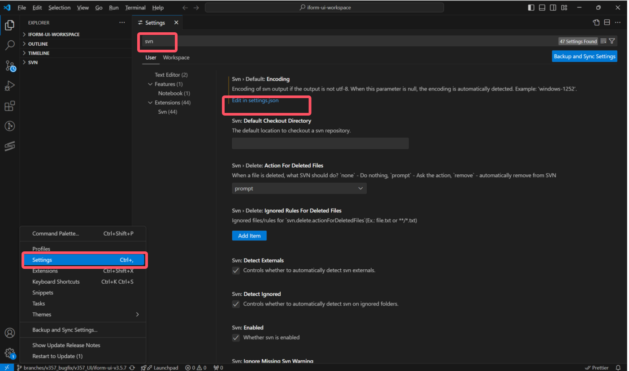Viewport: 629px width, 371px height.
Task: Click Backup and Sync Settings button
Action: coord(584,56)
